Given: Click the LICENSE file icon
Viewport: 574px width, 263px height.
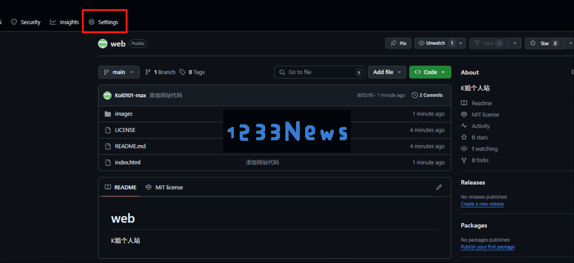Looking at the screenshot, I should [x=107, y=130].
